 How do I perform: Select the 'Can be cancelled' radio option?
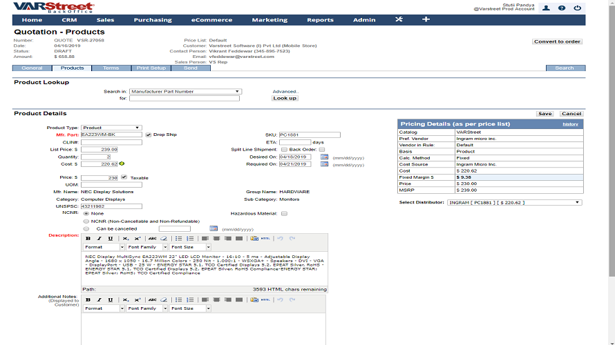tap(86, 228)
